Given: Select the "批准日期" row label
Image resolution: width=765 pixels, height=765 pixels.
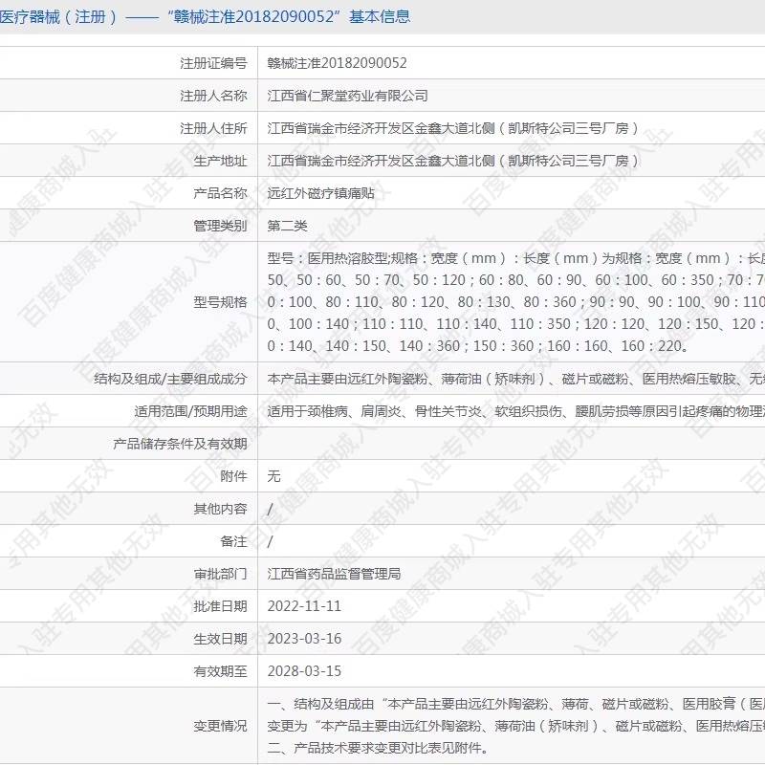Looking at the screenshot, I should point(220,606).
